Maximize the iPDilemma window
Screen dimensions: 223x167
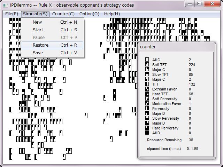(199, 4)
